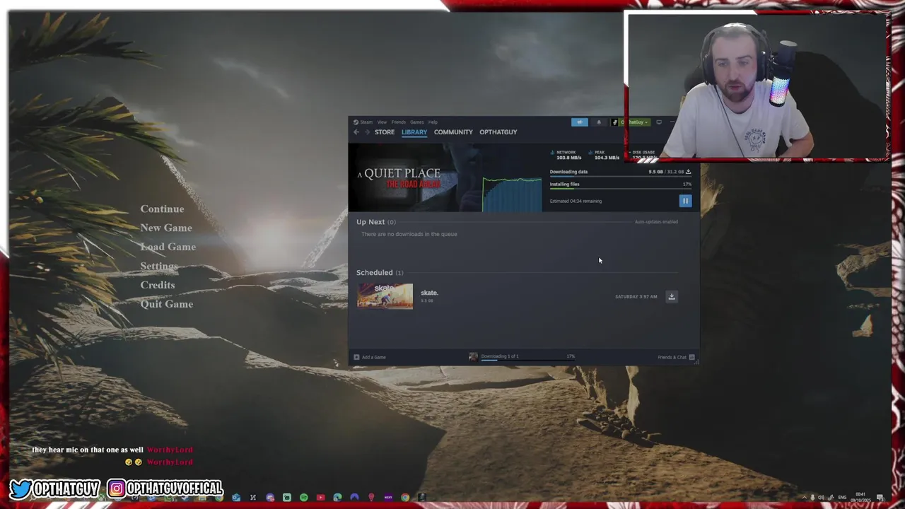Click the skate. game thumbnail
This screenshot has height=509, width=905.
[385, 296]
